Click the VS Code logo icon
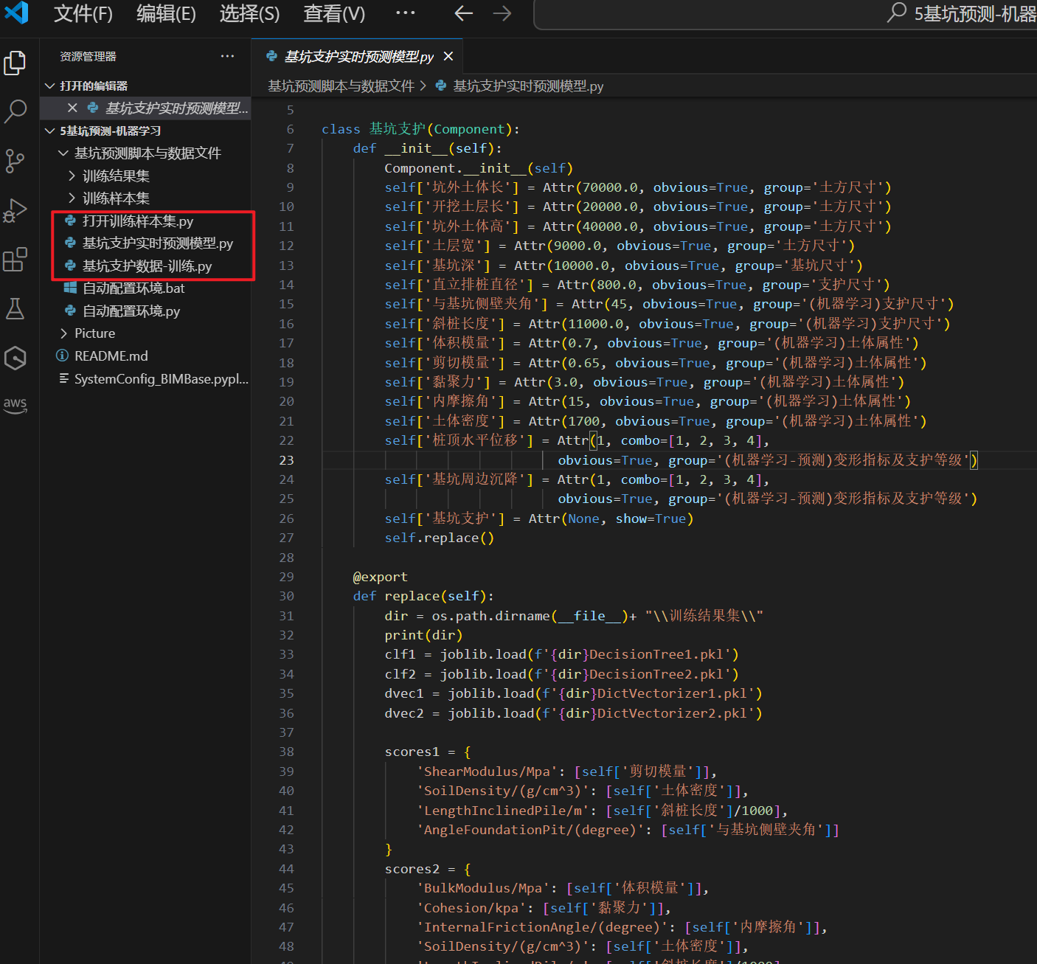 pos(16,13)
